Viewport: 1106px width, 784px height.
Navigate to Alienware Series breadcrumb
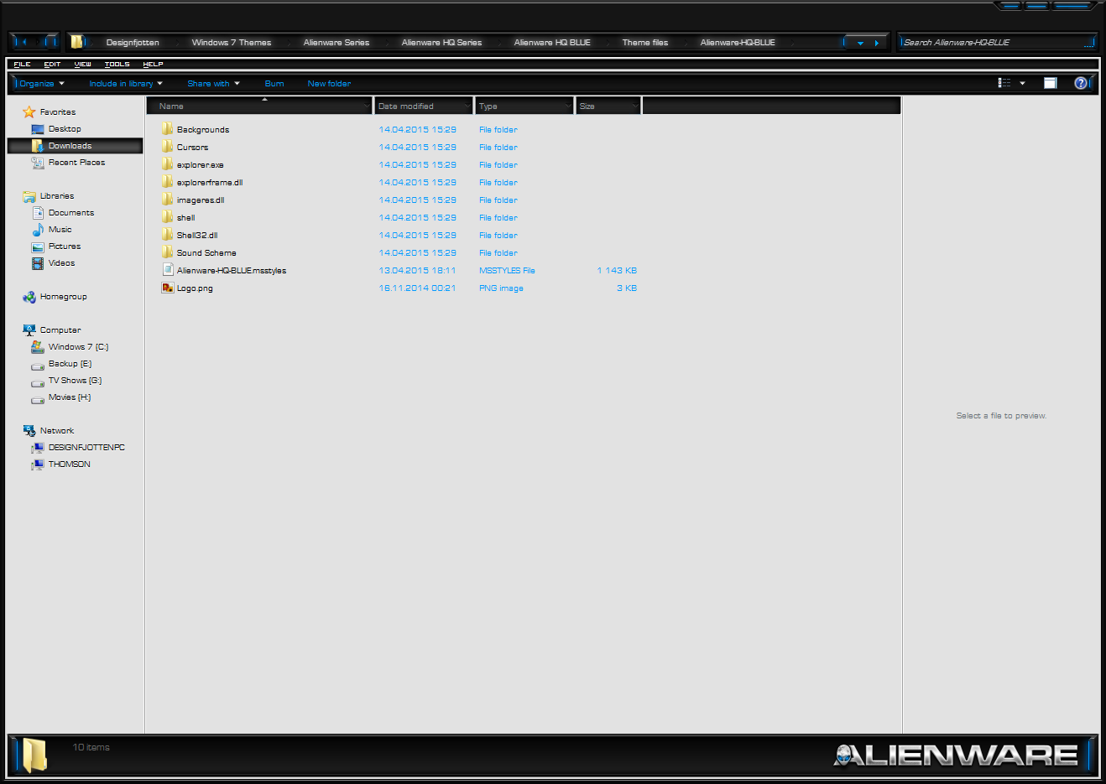[x=336, y=43]
